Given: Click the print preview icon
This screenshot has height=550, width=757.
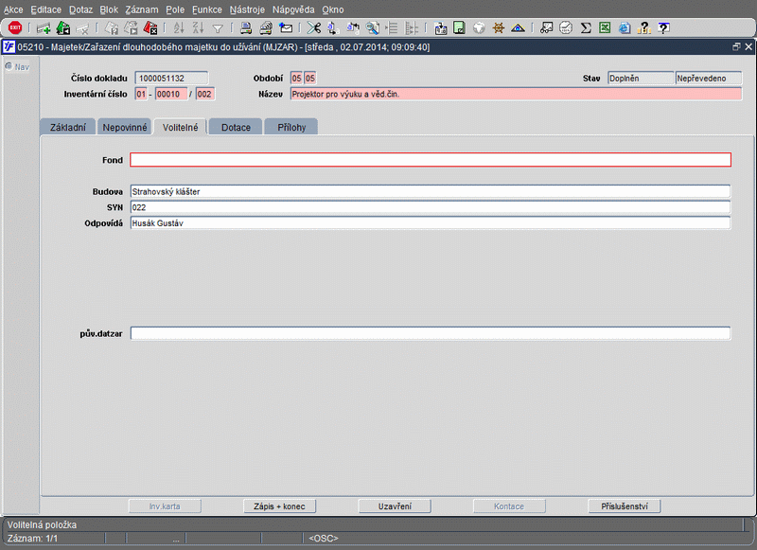Looking at the screenshot, I should pyautogui.click(x=266, y=28).
